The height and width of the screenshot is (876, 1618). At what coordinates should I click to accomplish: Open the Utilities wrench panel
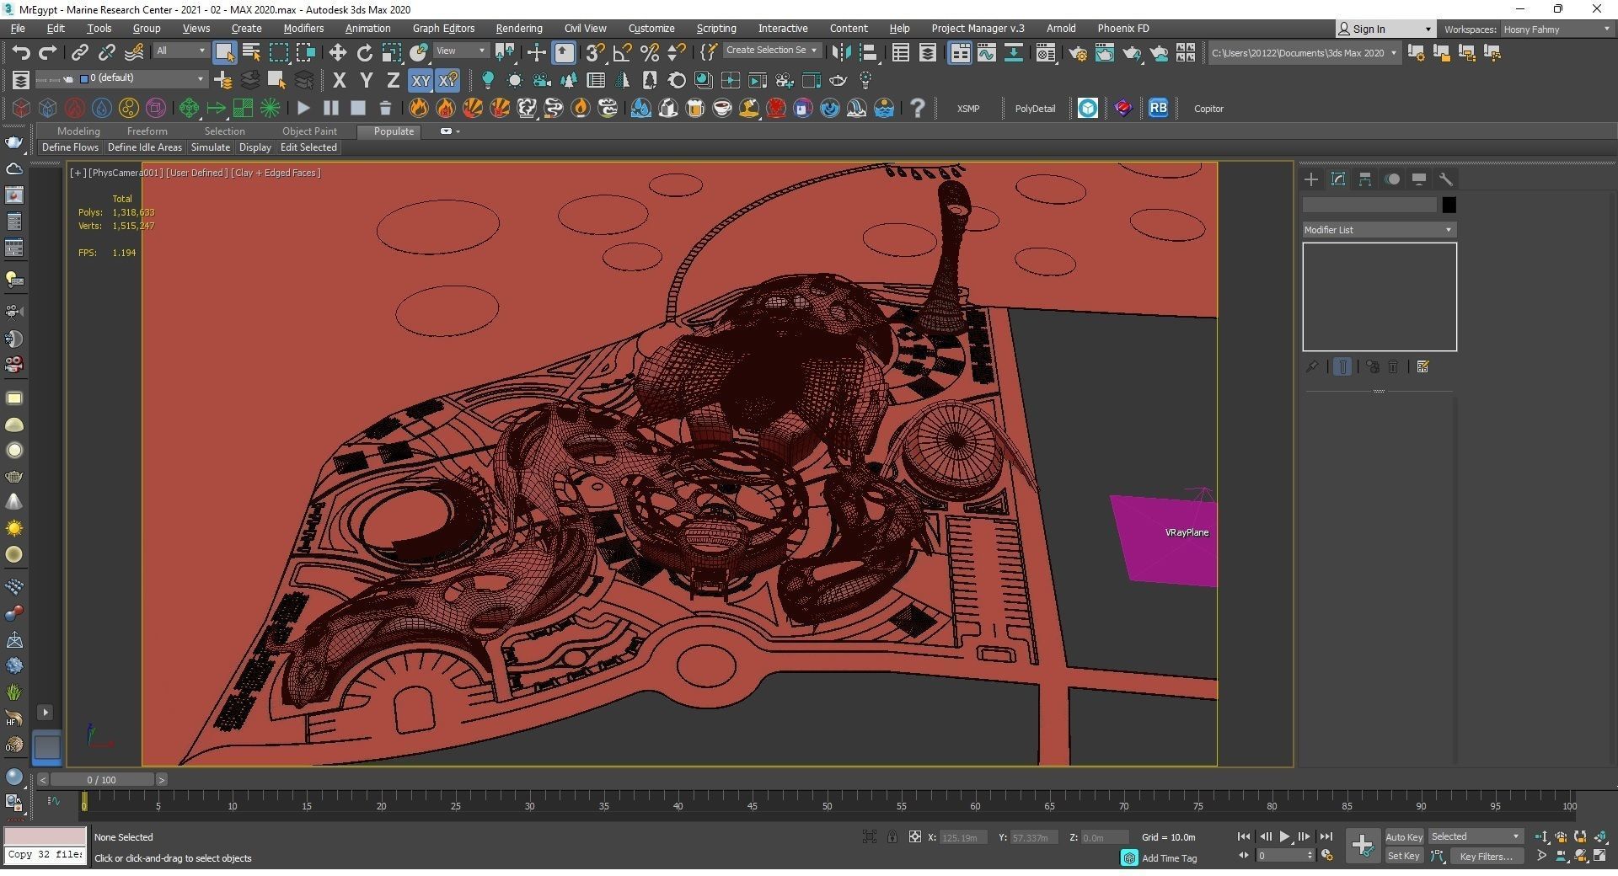click(x=1446, y=179)
